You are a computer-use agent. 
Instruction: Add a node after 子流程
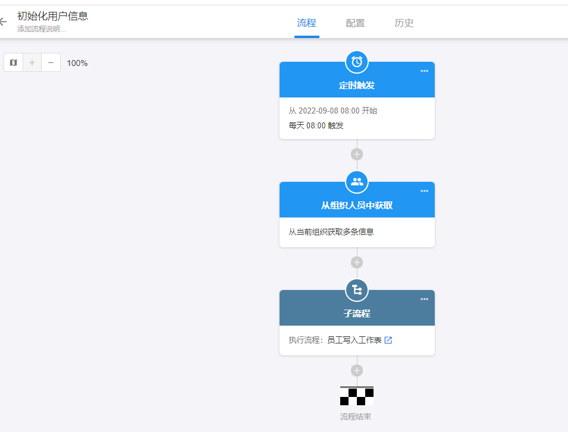click(357, 370)
